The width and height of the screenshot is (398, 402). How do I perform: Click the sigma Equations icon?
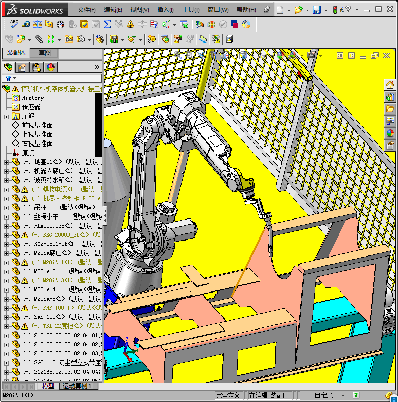(x=107, y=24)
